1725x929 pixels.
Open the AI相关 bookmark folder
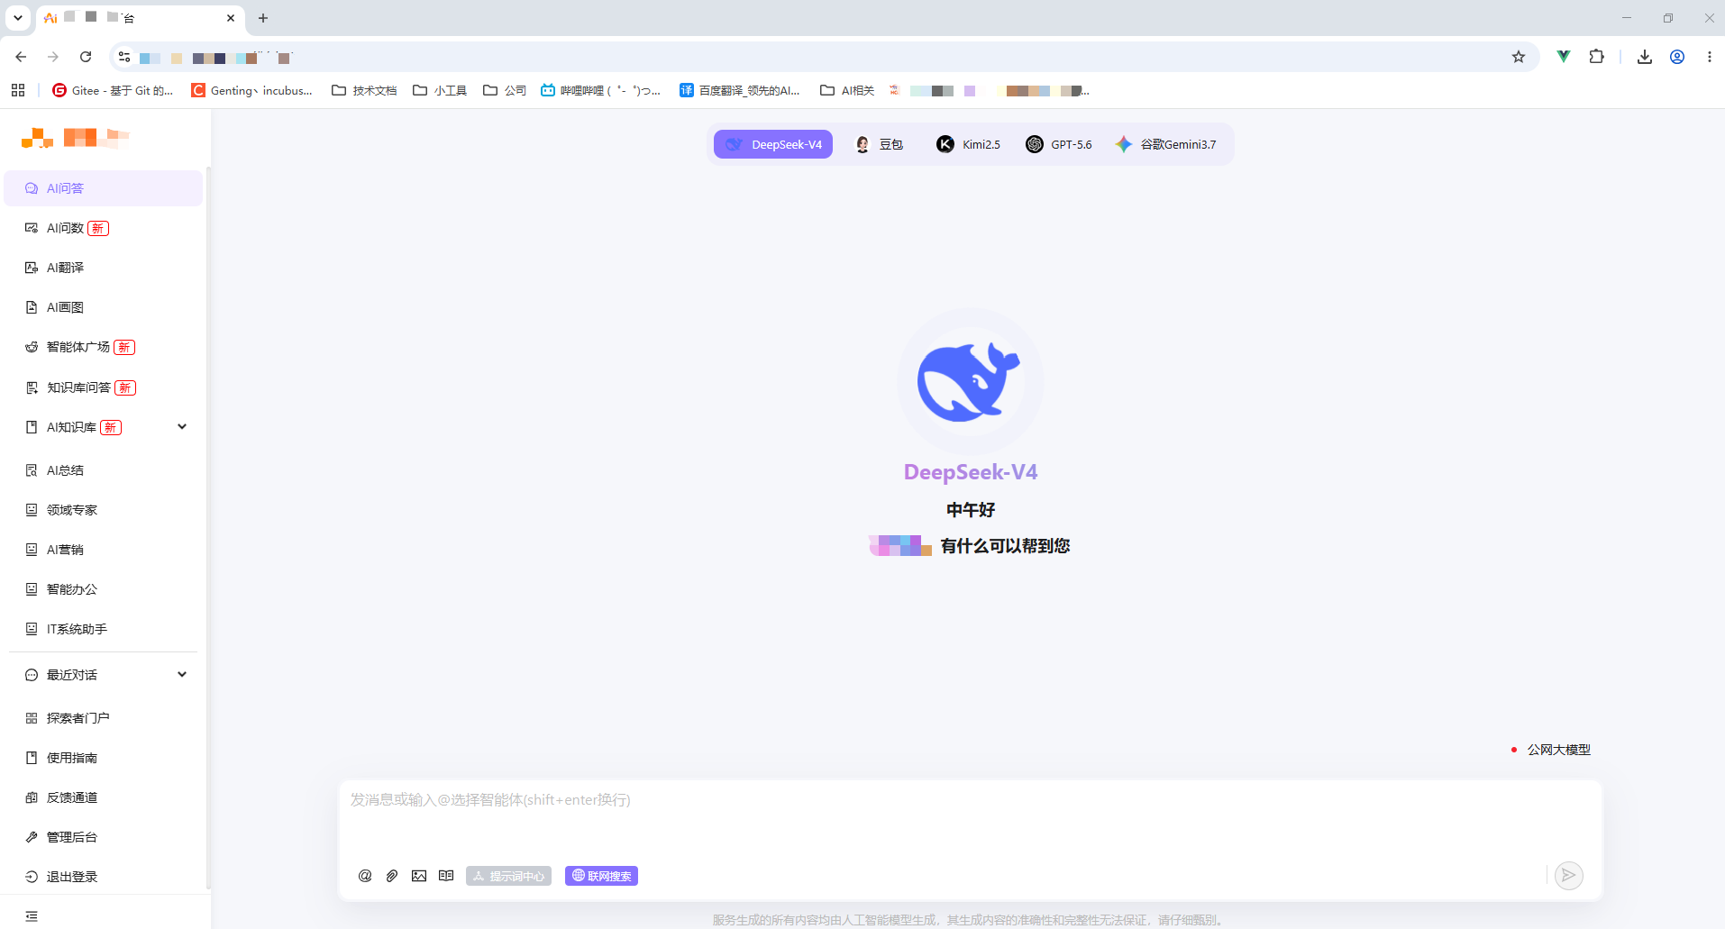pos(847,90)
